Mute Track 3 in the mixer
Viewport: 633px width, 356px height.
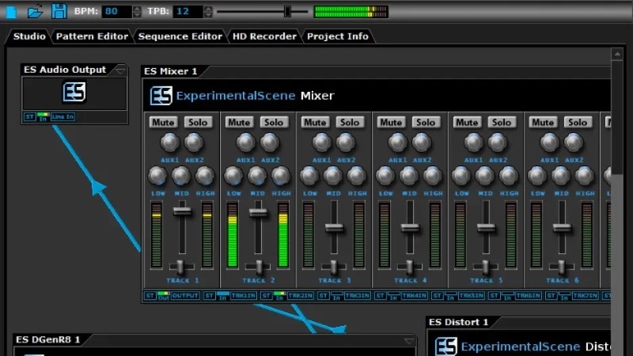tap(315, 123)
